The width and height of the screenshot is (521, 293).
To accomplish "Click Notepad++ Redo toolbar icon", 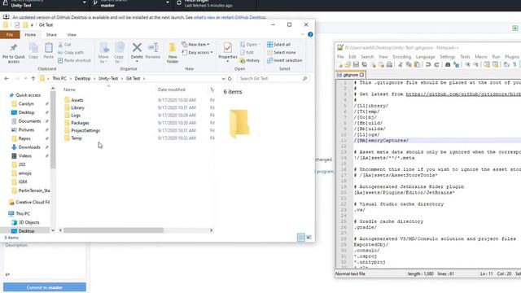I will tap(436, 65).
